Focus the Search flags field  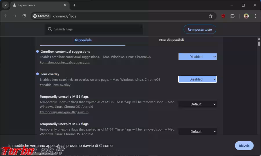coord(96,29)
